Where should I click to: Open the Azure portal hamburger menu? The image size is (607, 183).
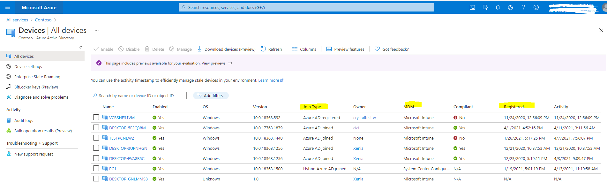click(x=8, y=7)
